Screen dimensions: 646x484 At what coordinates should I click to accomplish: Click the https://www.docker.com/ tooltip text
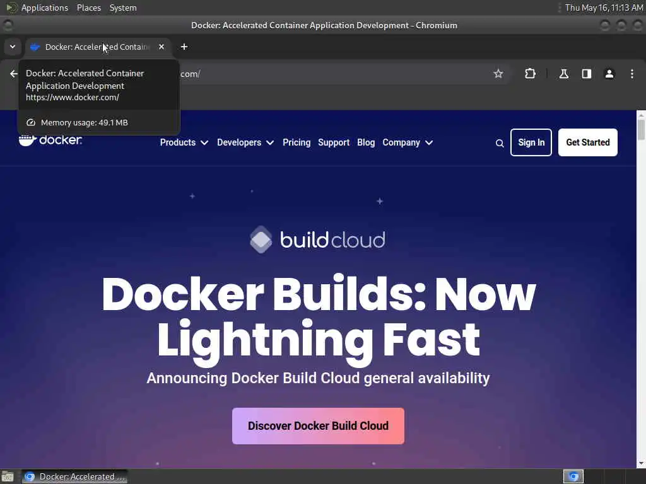[73, 98]
